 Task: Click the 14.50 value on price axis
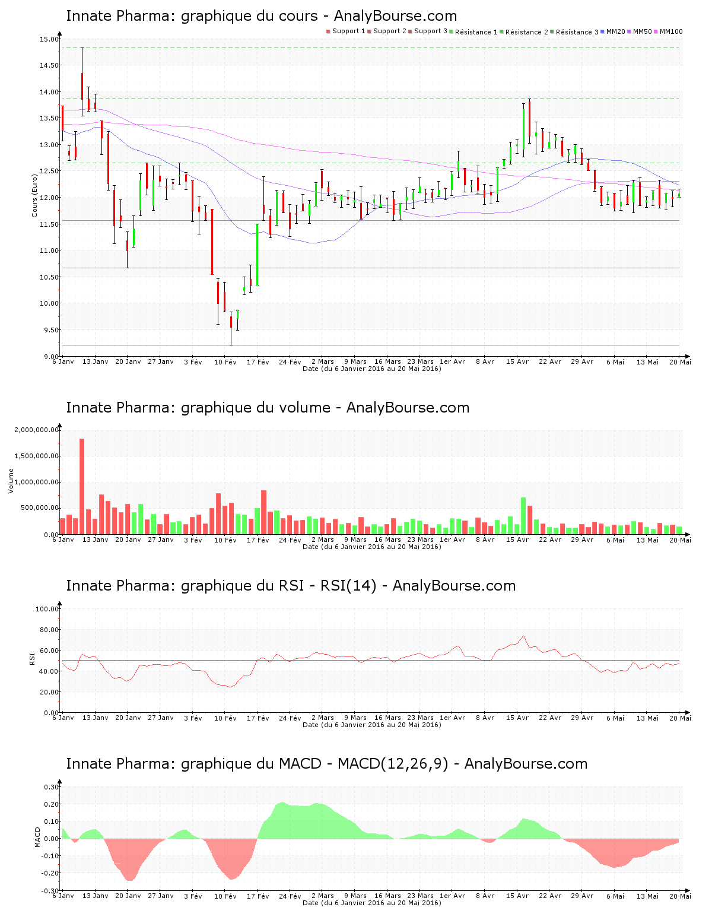coord(49,65)
